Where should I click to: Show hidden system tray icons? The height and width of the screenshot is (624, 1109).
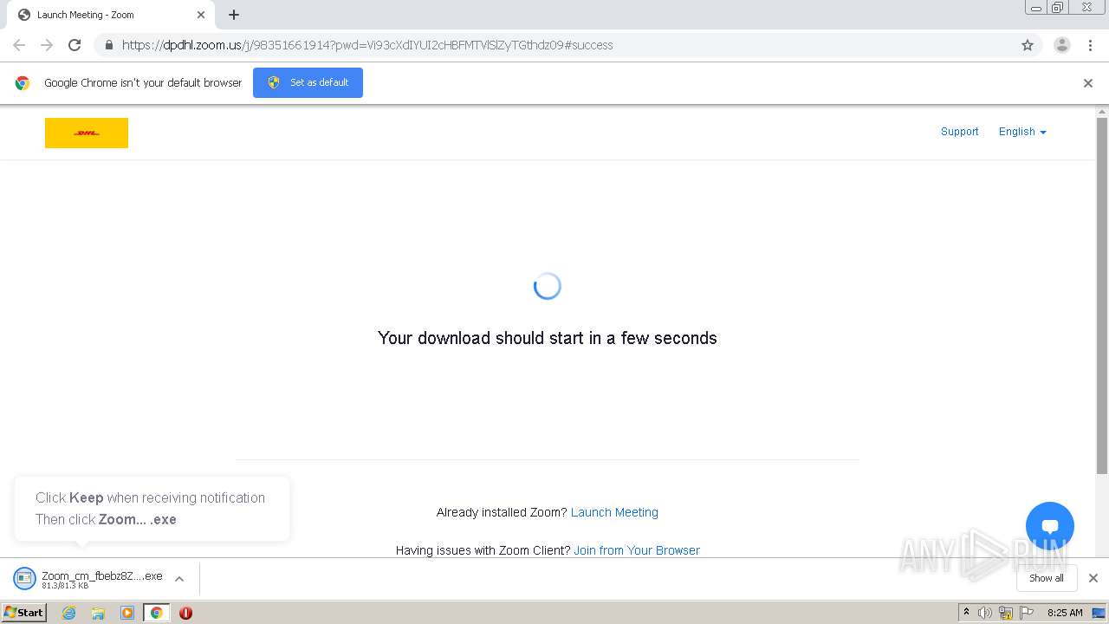pos(967,613)
